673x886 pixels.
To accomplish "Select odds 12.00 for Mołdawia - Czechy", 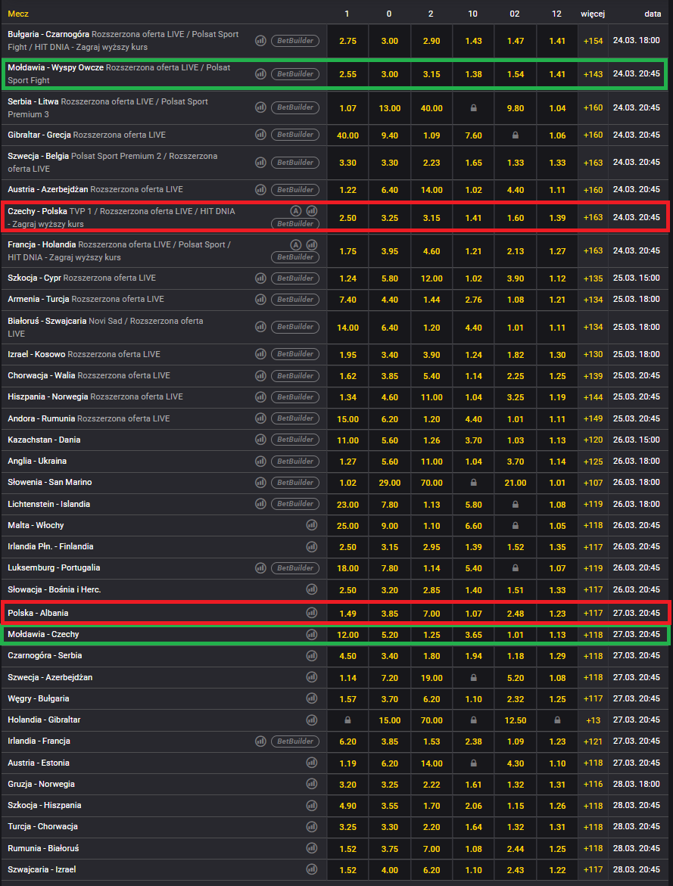I will click(347, 635).
